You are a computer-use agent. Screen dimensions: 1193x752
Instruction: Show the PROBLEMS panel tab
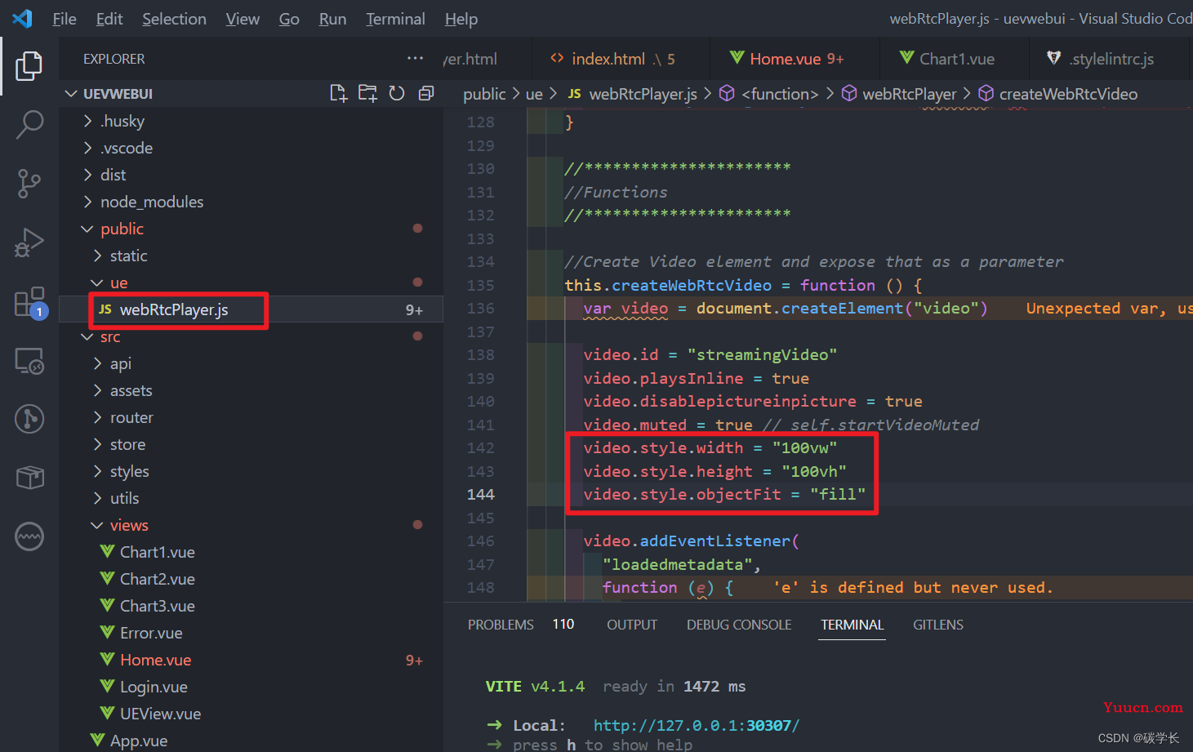[x=501, y=625]
